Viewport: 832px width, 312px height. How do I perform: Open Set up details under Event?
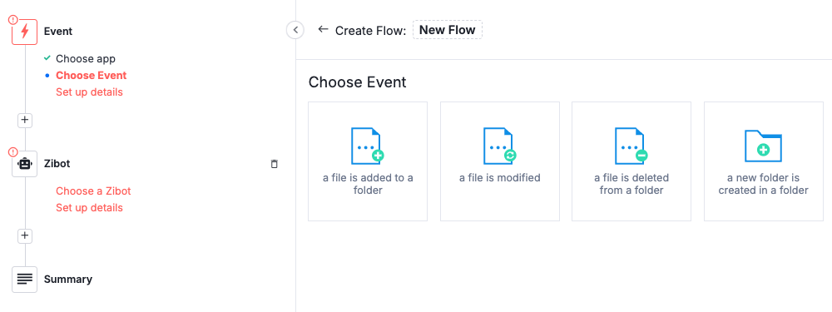tap(89, 92)
